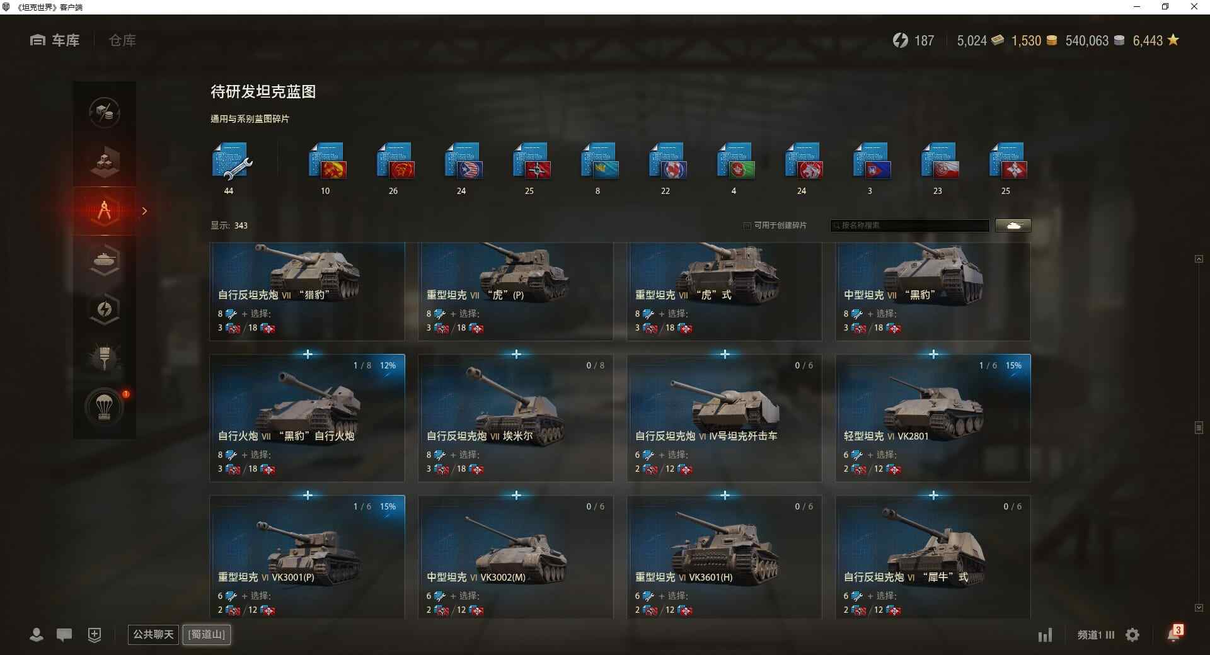Toggle the tank filter button beside search
This screenshot has width=1210, height=655.
pos(1013,225)
